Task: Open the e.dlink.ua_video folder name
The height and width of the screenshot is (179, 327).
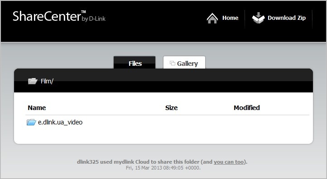Action: coord(60,122)
